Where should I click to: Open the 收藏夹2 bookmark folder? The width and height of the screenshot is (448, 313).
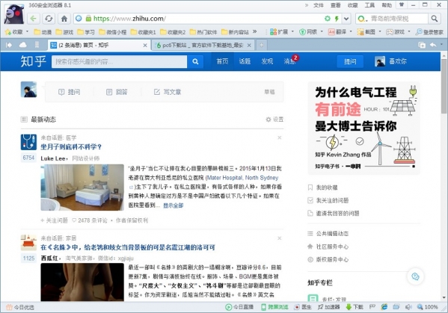[173, 32]
